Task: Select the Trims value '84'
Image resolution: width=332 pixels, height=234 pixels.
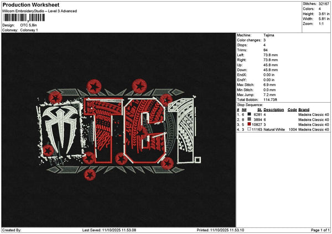Action: tap(266, 50)
